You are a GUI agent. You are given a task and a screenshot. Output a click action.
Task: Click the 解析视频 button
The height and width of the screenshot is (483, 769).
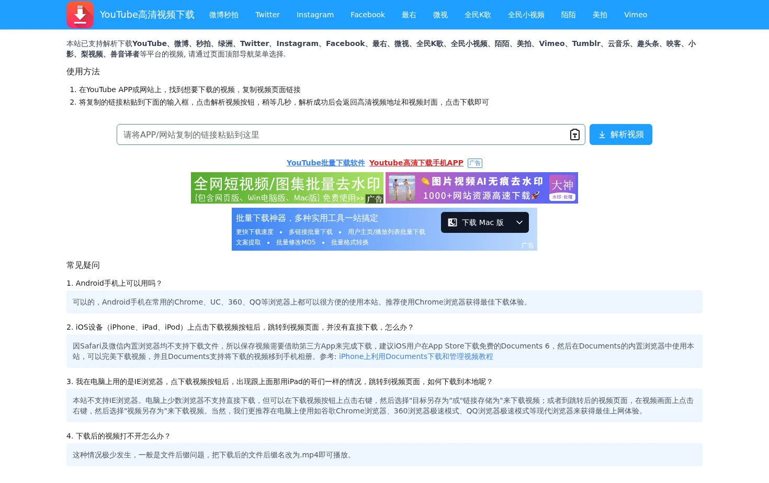[621, 134]
